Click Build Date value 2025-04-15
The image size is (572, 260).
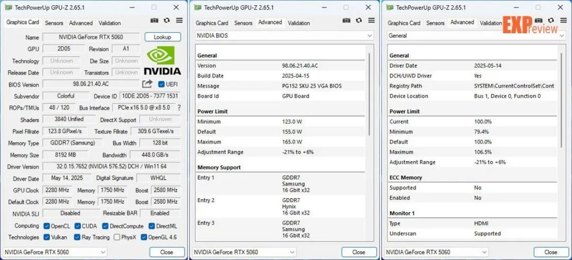click(296, 76)
